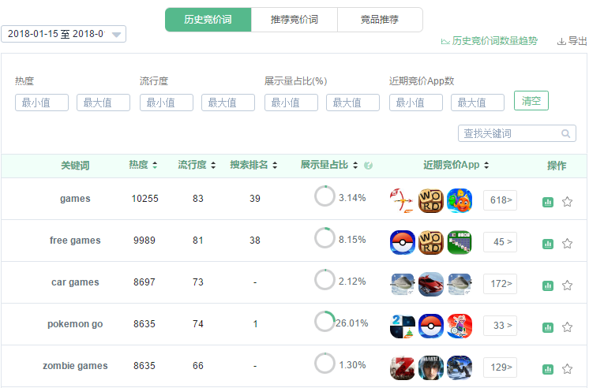Star the free games keyword
The width and height of the screenshot is (589, 388).
coord(567,244)
